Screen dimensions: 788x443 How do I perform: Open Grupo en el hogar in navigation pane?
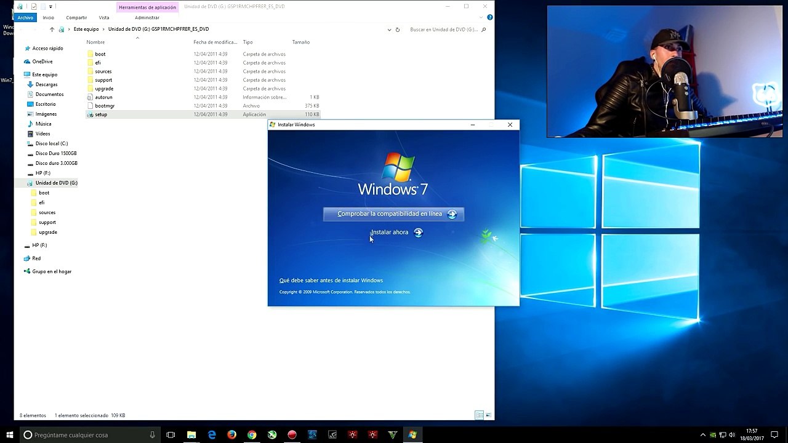(x=52, y=271)
